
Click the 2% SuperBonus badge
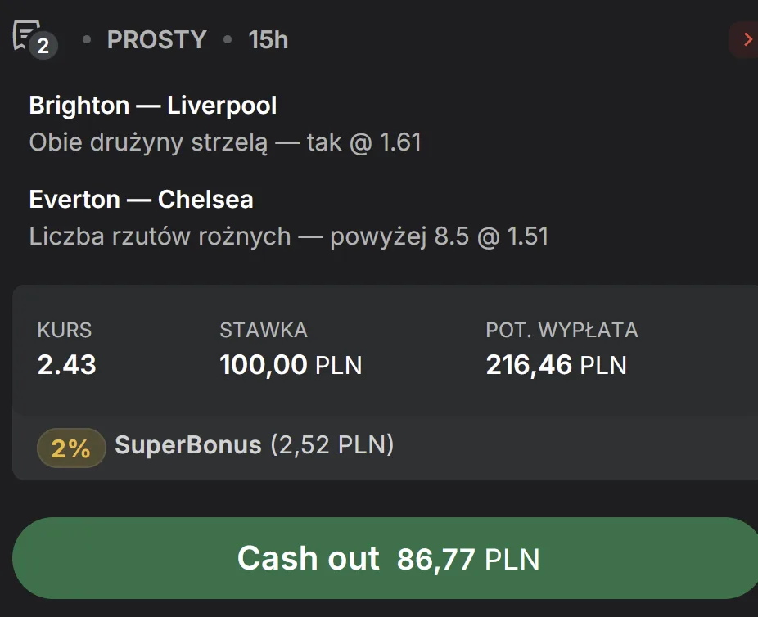[70, 448]
